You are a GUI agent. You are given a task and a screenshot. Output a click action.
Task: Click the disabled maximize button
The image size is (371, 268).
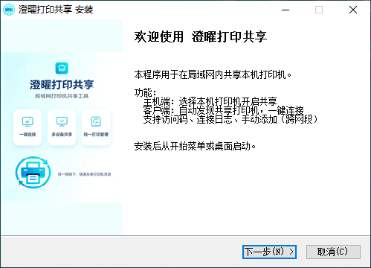point(319,10)
